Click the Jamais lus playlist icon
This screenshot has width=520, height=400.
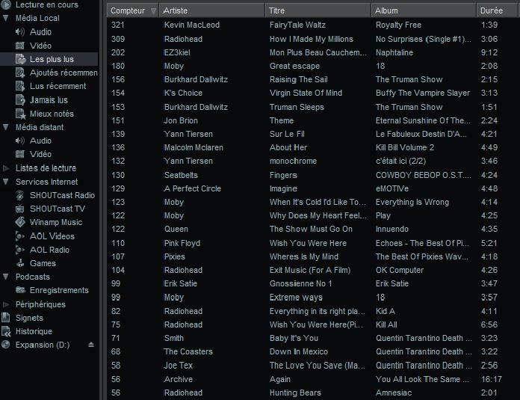pyautogui.click(x=20, y=100)
